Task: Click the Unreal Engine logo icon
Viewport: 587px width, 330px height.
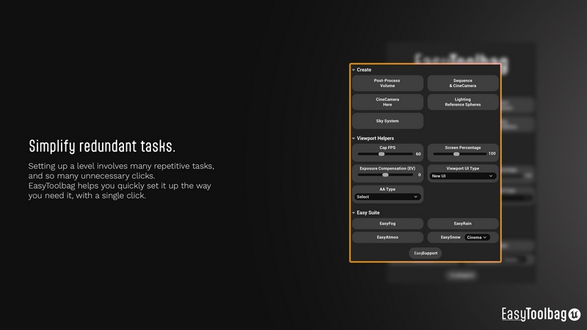Action: [x=575, y=314]
